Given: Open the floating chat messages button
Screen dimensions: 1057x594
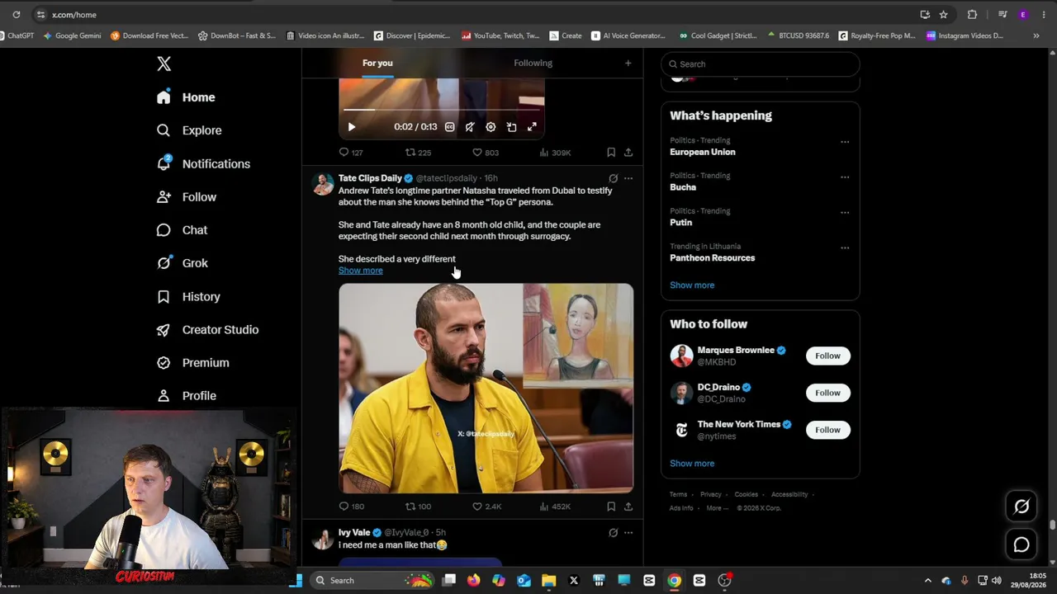Looking at the screenshot, I should (x=1021, y=544).
